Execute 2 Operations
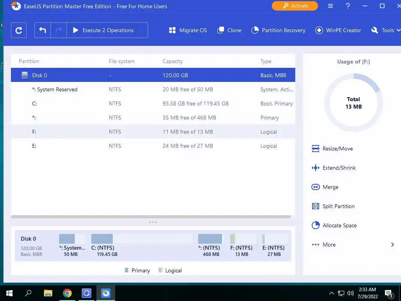 (x=107, y=30)
